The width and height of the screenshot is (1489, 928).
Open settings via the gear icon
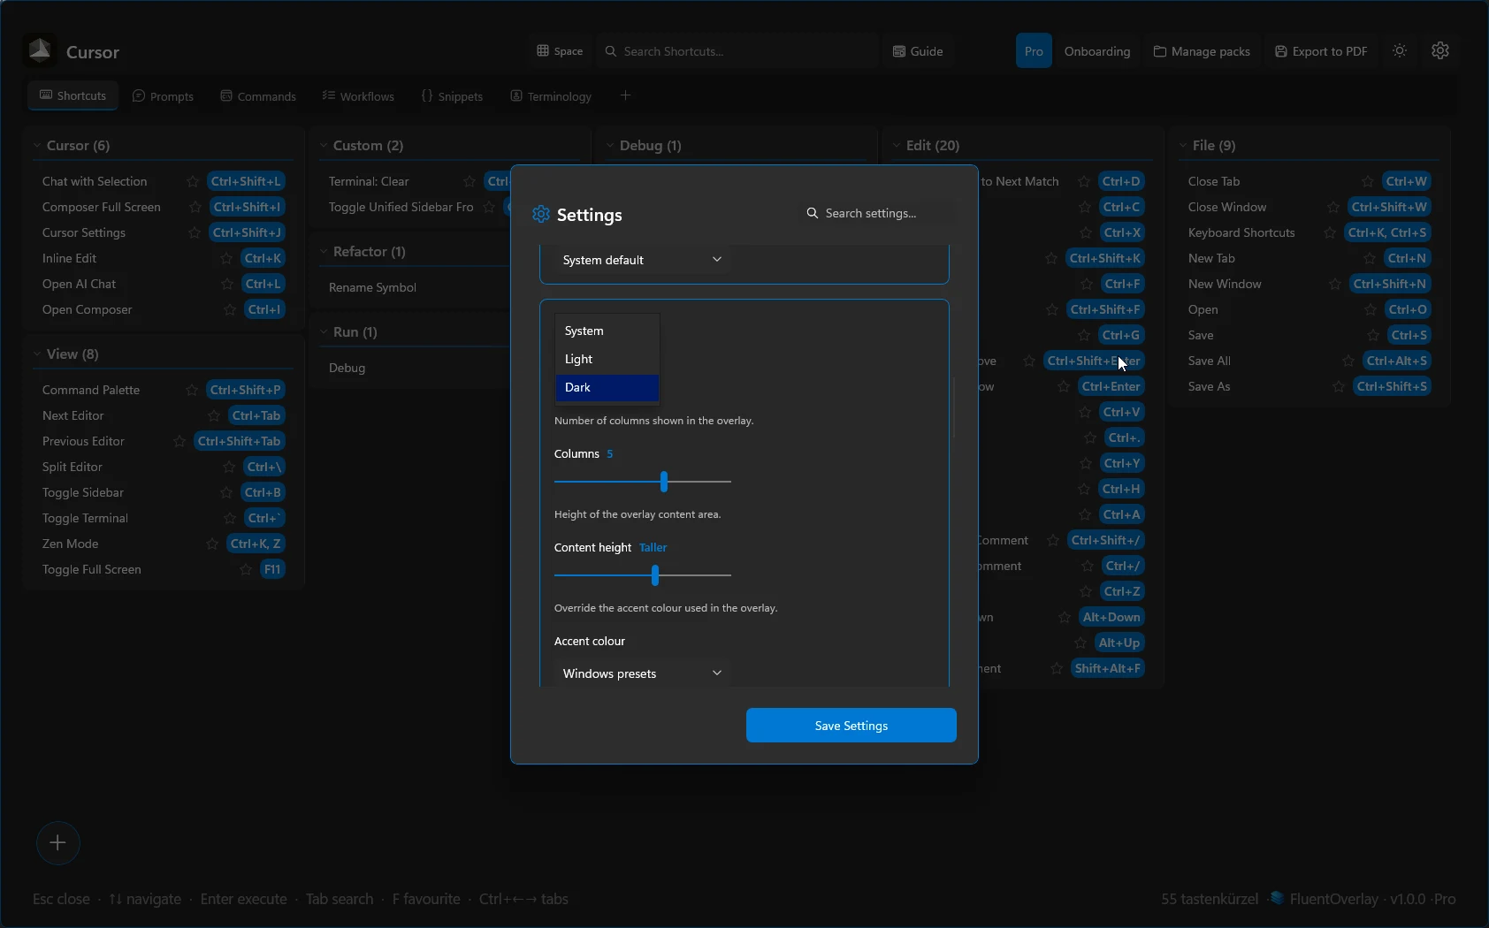[1440, 50]
